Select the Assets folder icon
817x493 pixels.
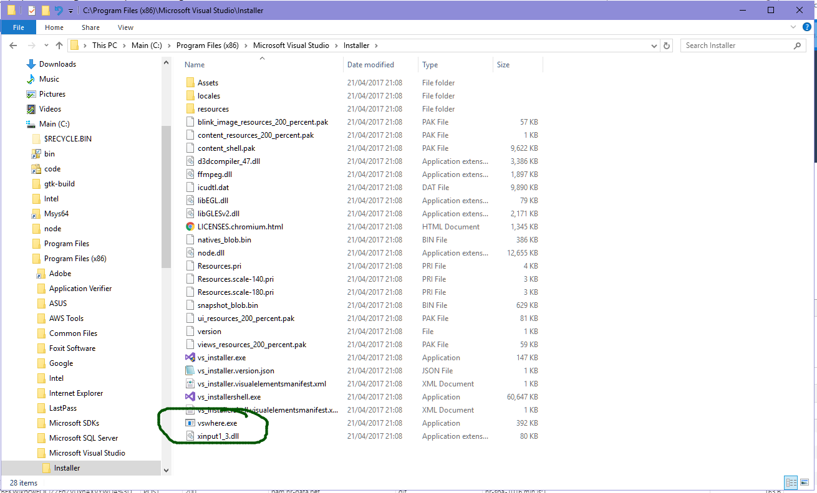coord(190,83)
